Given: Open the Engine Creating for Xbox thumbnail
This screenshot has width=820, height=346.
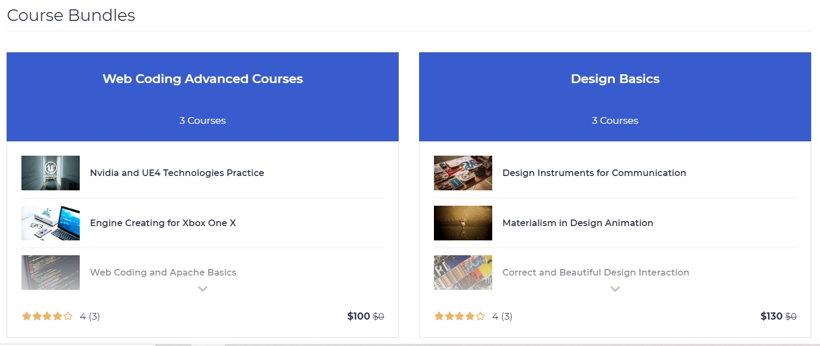Looking at the screenshot, I should (x=51, y=223).
